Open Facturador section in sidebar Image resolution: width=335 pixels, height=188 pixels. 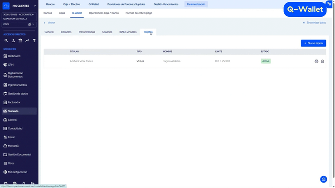pyautogui.click(x=14, y=102)
